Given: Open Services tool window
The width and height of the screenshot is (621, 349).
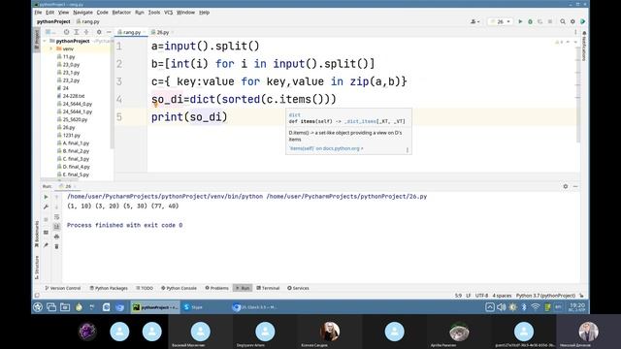Looking at the screenshot, I should (298, 288).
